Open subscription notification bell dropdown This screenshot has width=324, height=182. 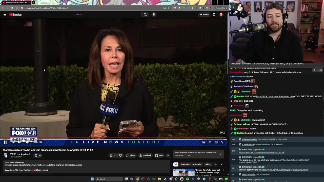[x=37, y=155]
